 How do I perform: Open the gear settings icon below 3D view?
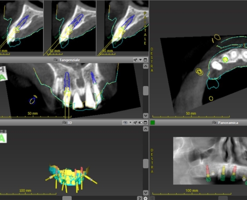click(145, 198)
